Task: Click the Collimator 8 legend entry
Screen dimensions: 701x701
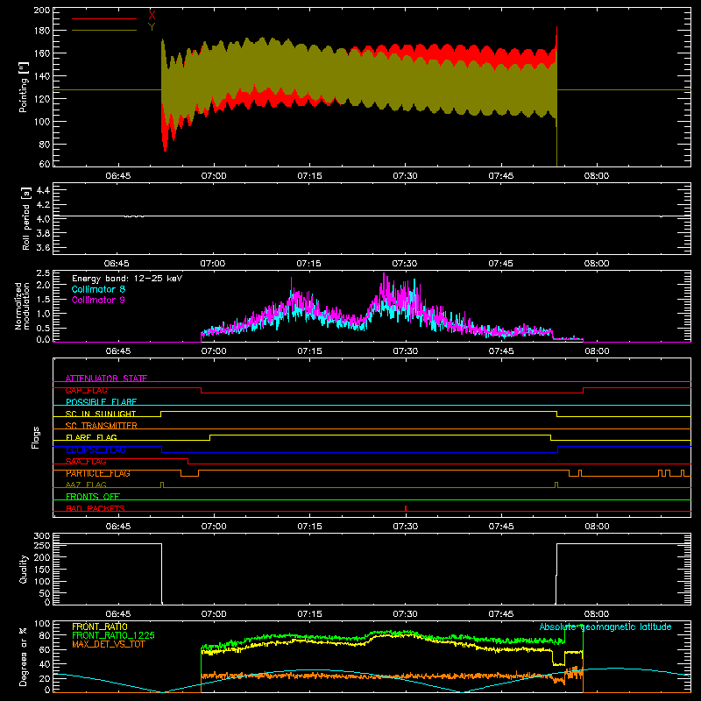Action: point(98,289)
